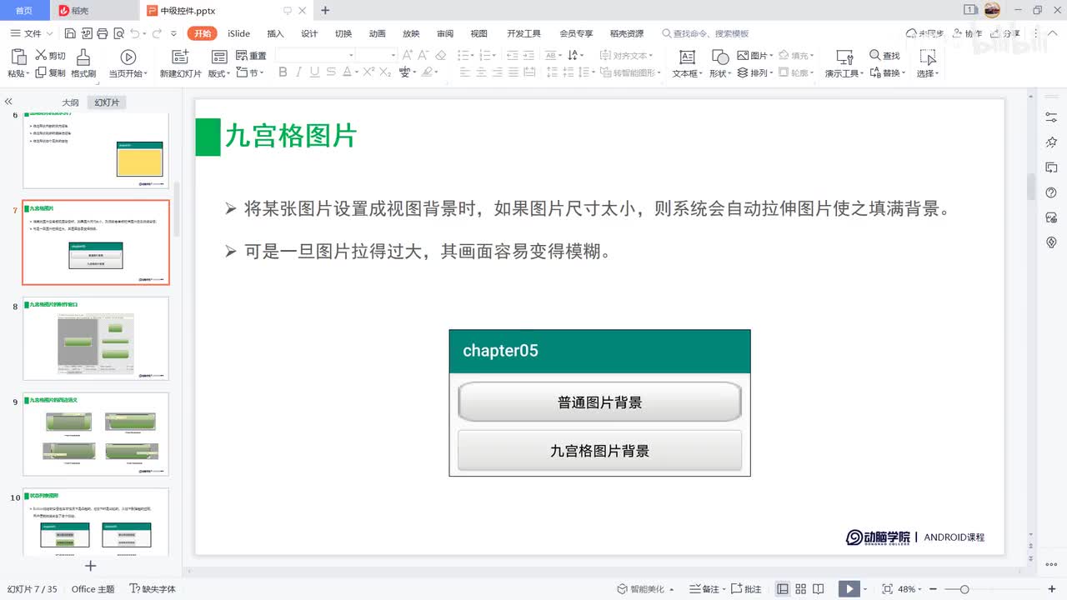Click the Undo arrow icon
This screenshot has width=1067, height=600.
pos(135,33)
